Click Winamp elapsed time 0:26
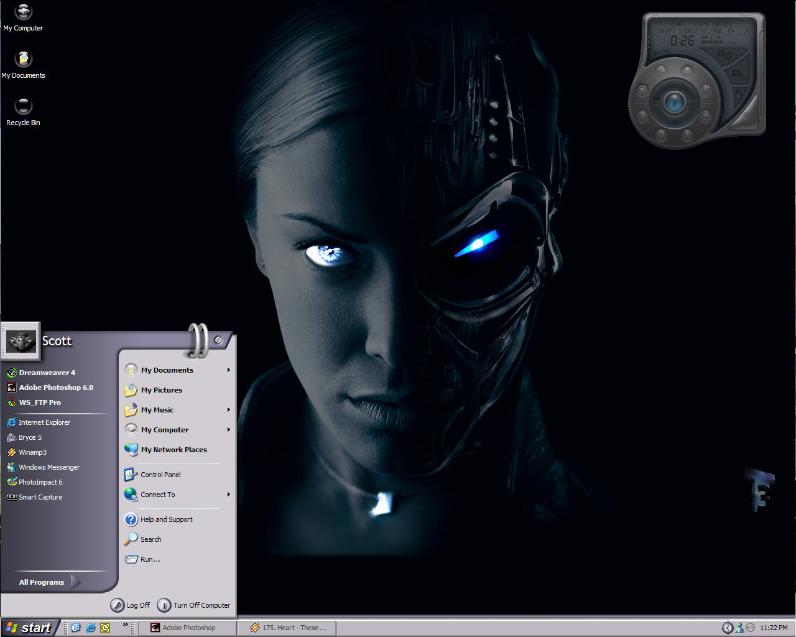The image size is (796, 637). pyautogui.click(x=682, y=40)
